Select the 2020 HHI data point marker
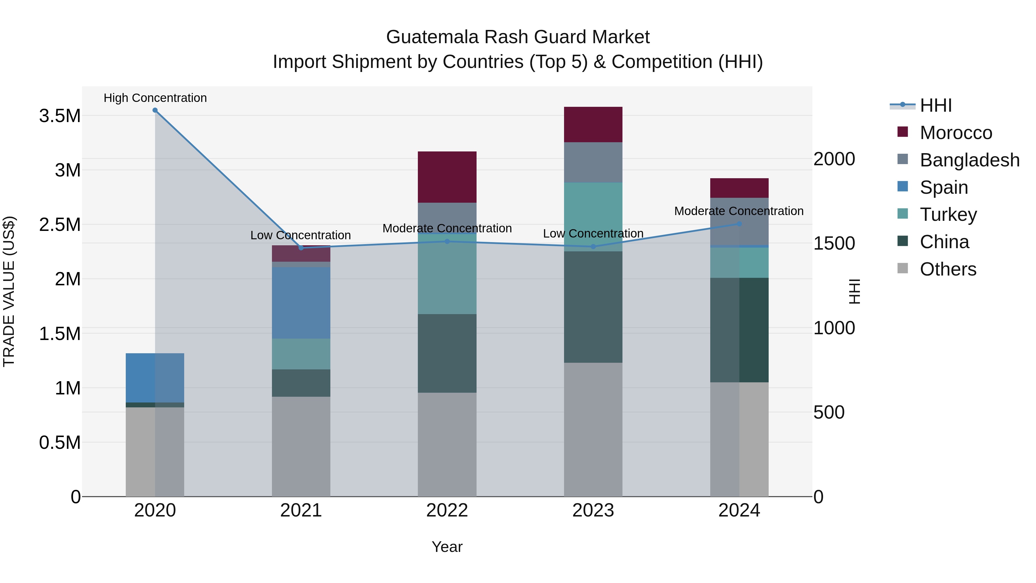This screenshot has width=1036, height=583. (x=155, y=110)
